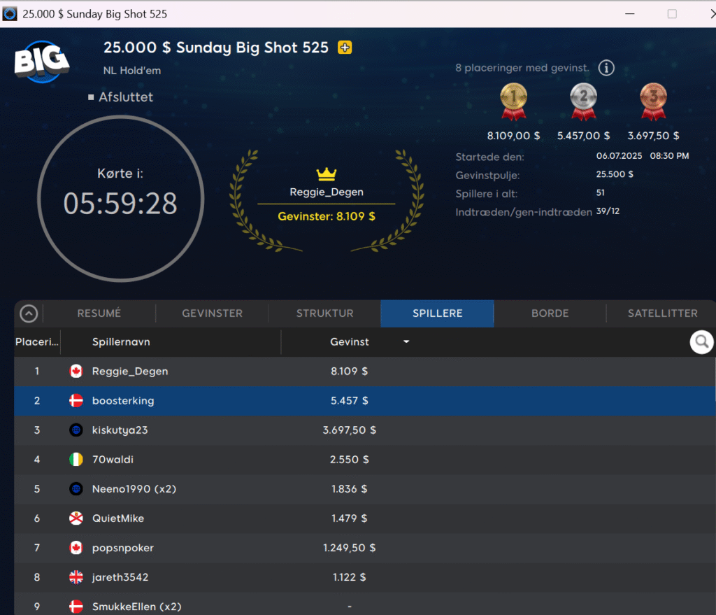Image resolution: width=716 pixels, height=615 pixels.
Task: Click the crown icon above Reggie_Degen
Action: coord(327,174)
